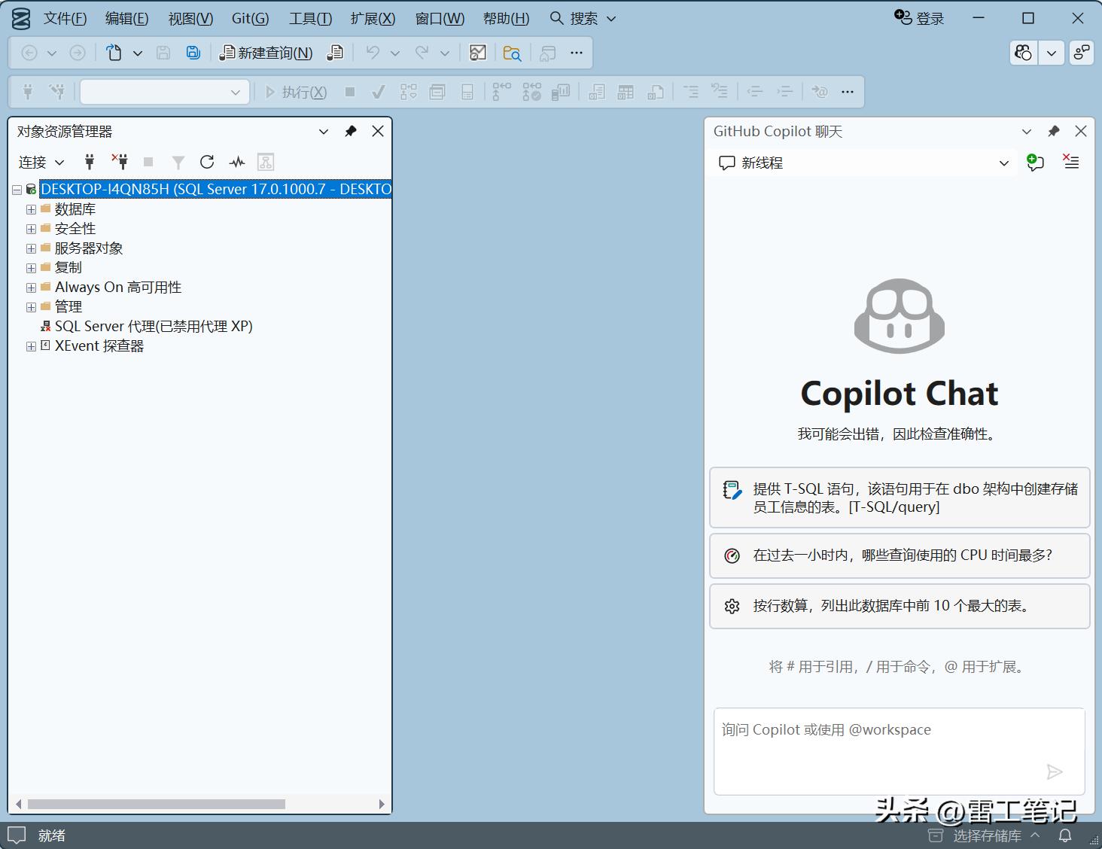Open the 工具(T) menu
Screen dimensions: 1102x849
[310, 18]
